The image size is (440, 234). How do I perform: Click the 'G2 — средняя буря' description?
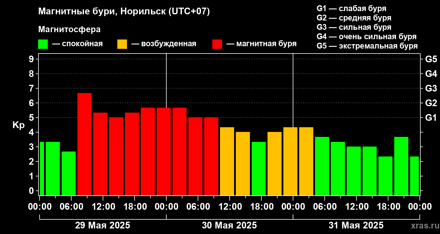point(354,18)
